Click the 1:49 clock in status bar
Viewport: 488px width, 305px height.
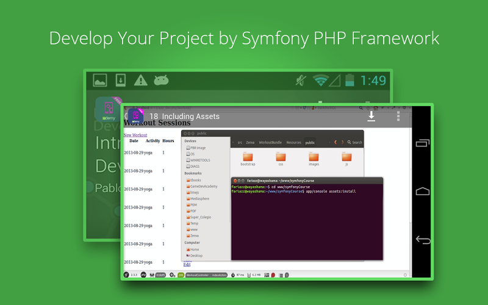373,81
